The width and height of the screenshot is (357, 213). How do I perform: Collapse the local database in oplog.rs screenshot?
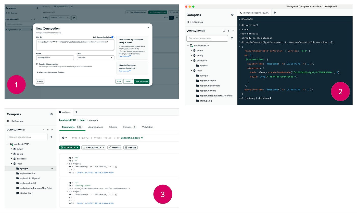pyautogui.click(x=11, y=164)
